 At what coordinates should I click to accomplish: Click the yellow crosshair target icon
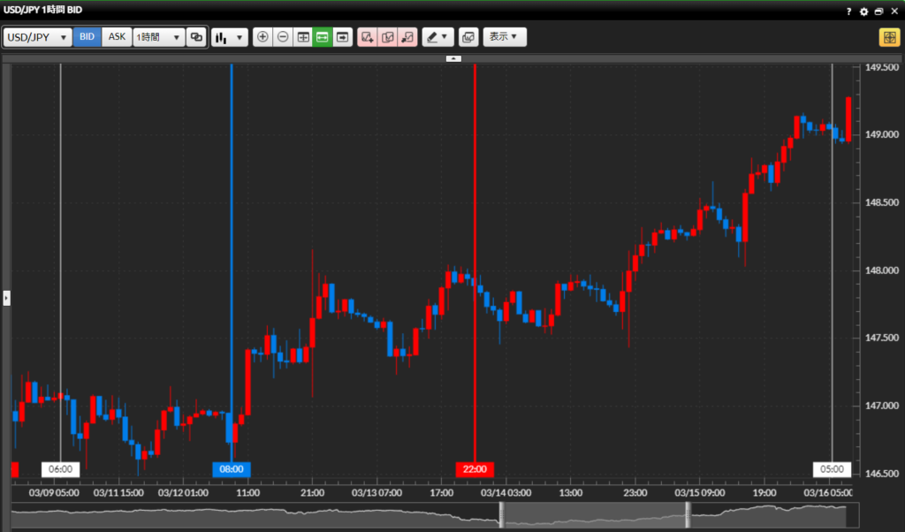(x=888, y=37)
